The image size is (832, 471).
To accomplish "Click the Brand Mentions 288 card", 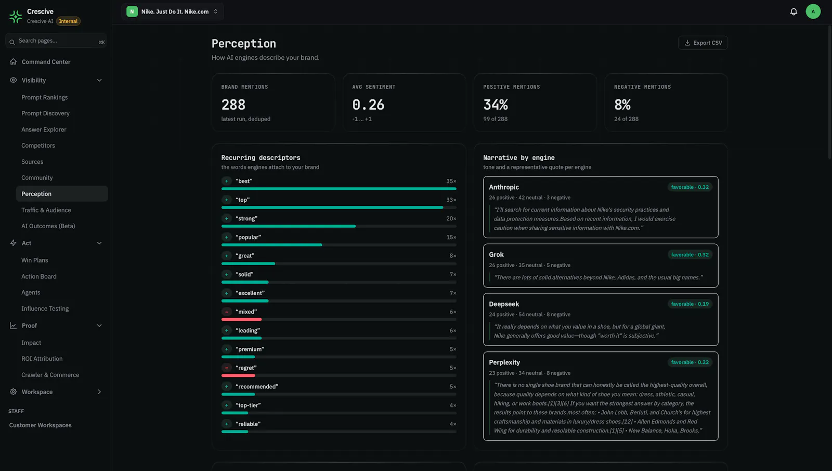I will (x=273, y=102).
